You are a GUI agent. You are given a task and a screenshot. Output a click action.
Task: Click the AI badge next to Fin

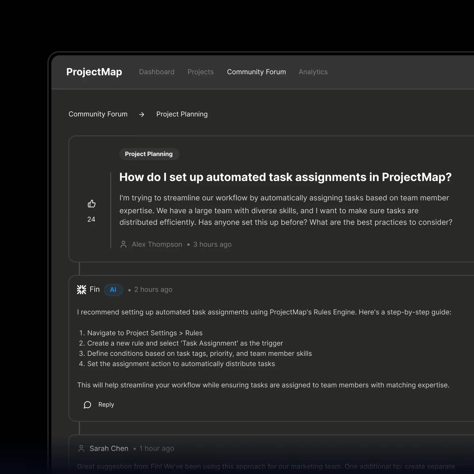113,290
